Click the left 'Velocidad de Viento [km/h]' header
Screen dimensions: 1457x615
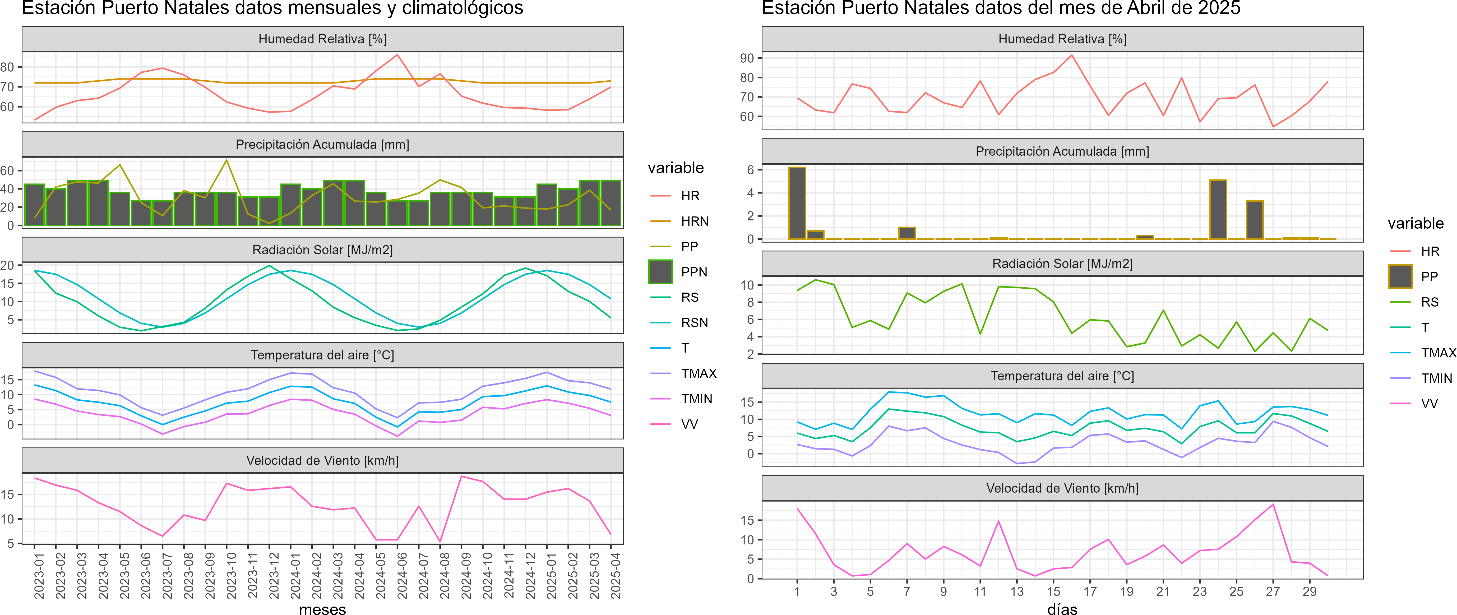click(x=322, y=461)
